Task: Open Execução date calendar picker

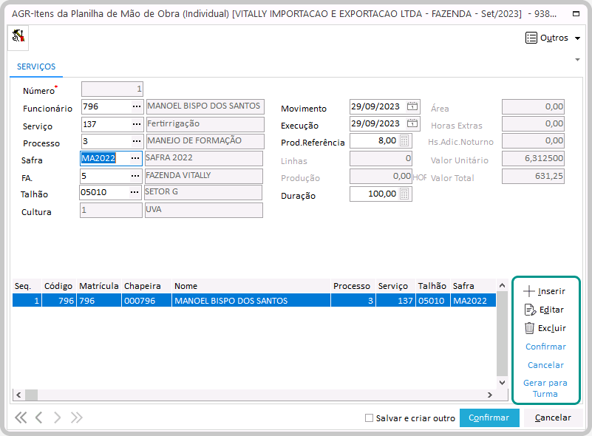Action: click(412, 123)
